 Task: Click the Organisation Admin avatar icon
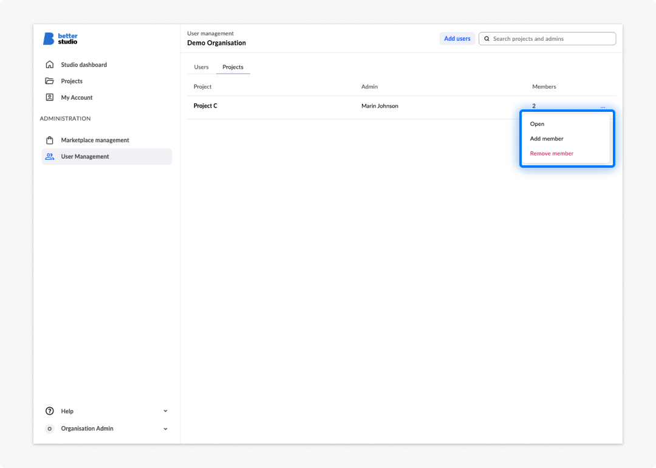click(50, 428)
